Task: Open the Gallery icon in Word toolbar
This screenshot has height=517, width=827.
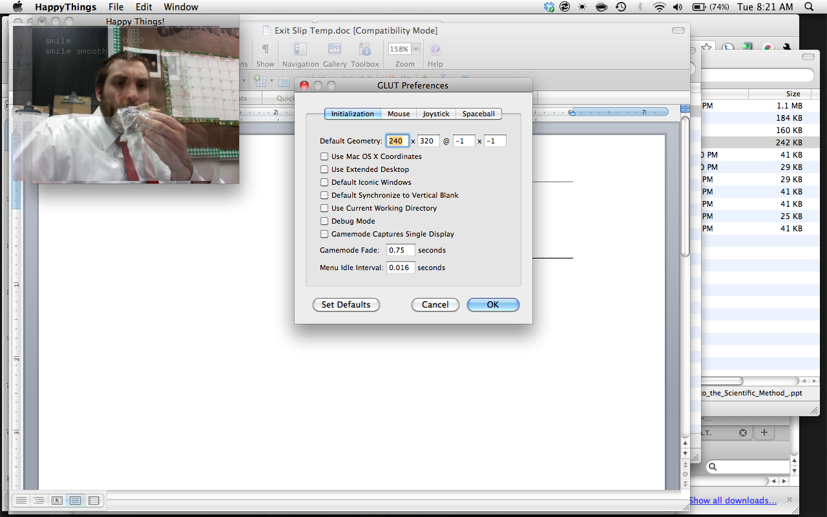Action: pyautogui.click(x=334, y=50)
